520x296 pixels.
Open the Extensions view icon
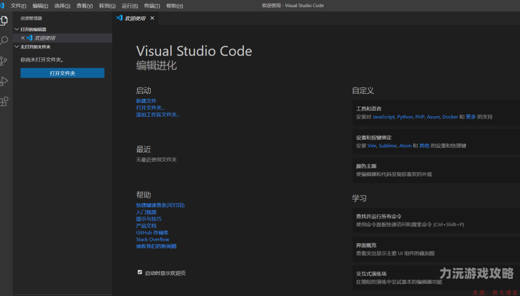coord(4,102)
